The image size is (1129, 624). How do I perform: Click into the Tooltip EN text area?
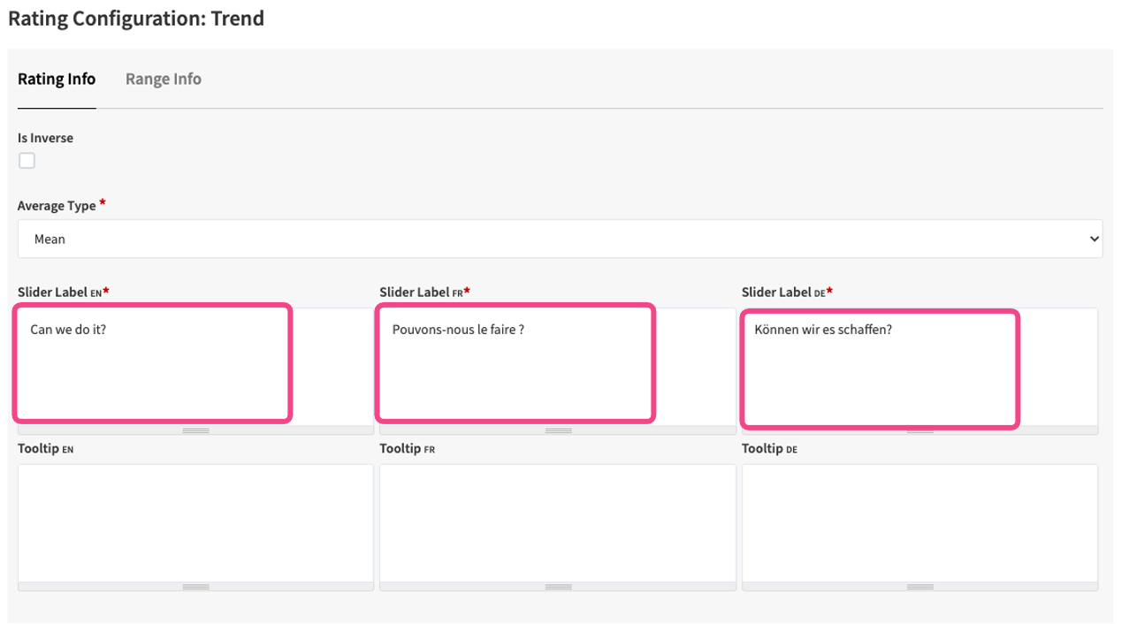[x=195, y=522]
